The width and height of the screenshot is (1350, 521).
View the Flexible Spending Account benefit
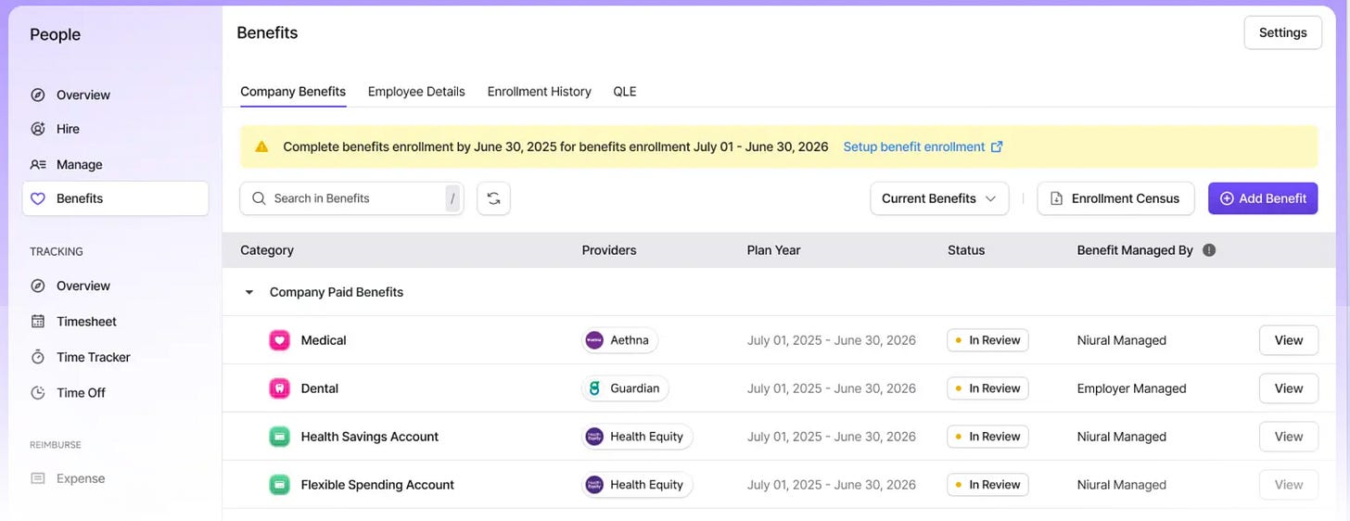pyautogui.click(x=1289, y=485)
